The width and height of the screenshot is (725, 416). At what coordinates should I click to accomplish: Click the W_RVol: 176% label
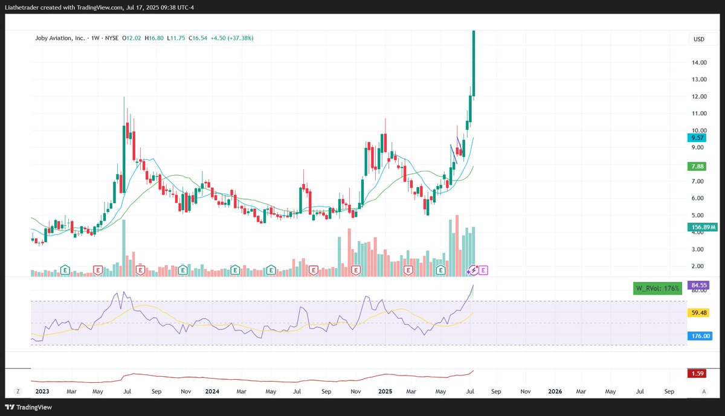(x=657, y=288)
